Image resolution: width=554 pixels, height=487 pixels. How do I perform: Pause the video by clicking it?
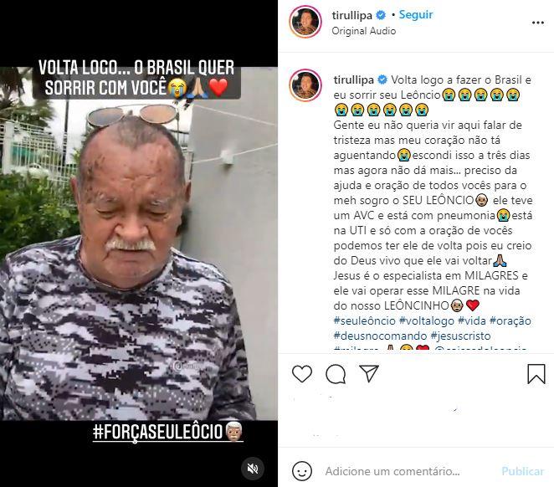click(x=139, y=243)
